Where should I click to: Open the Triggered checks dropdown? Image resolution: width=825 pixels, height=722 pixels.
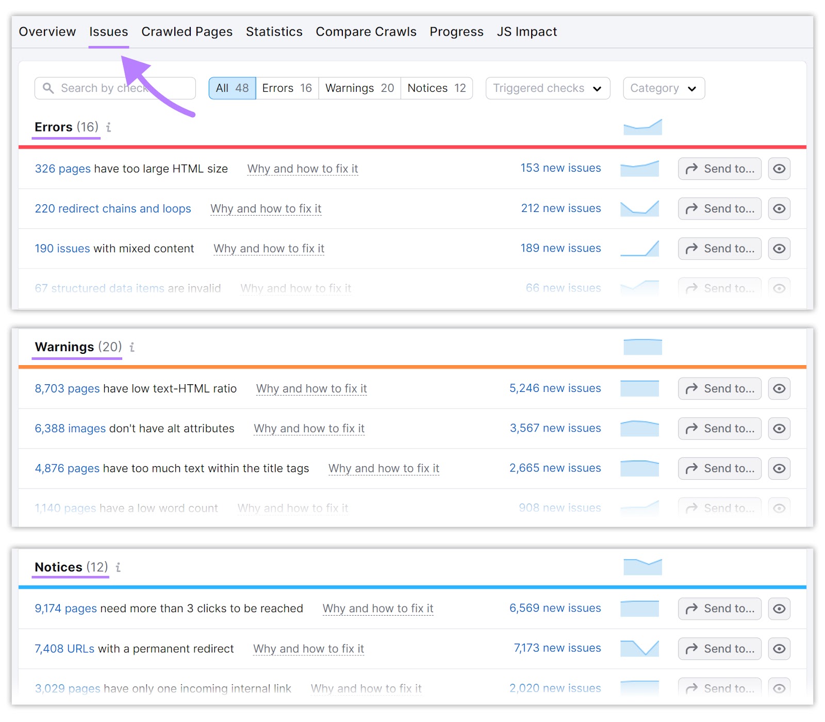(547, 88)
